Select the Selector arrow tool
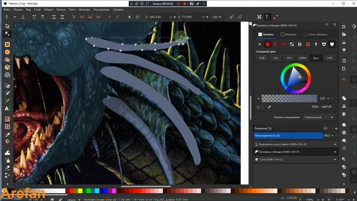The width and height of the screenshot is (357, 201). coord(7,26)
